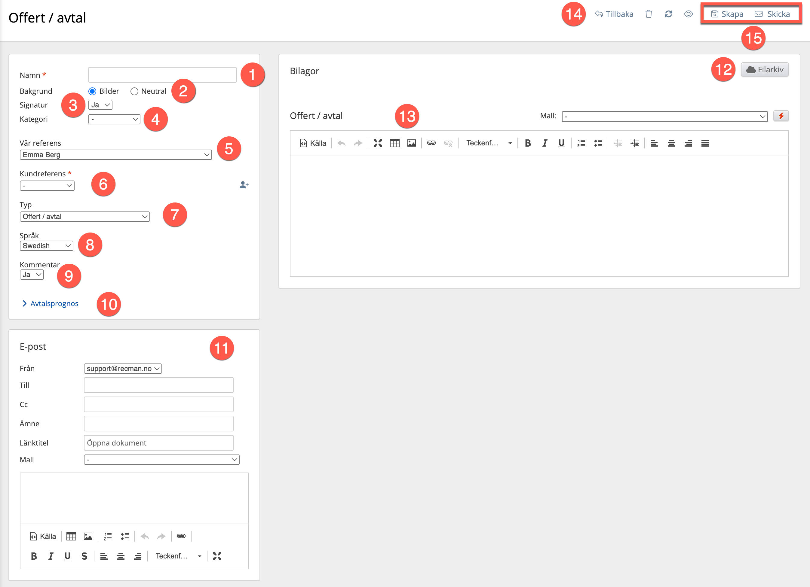The width and height of the screenshot is (810, 587).
Task: Click strikethrough in the E-post editor
Action: pos(84,555)
